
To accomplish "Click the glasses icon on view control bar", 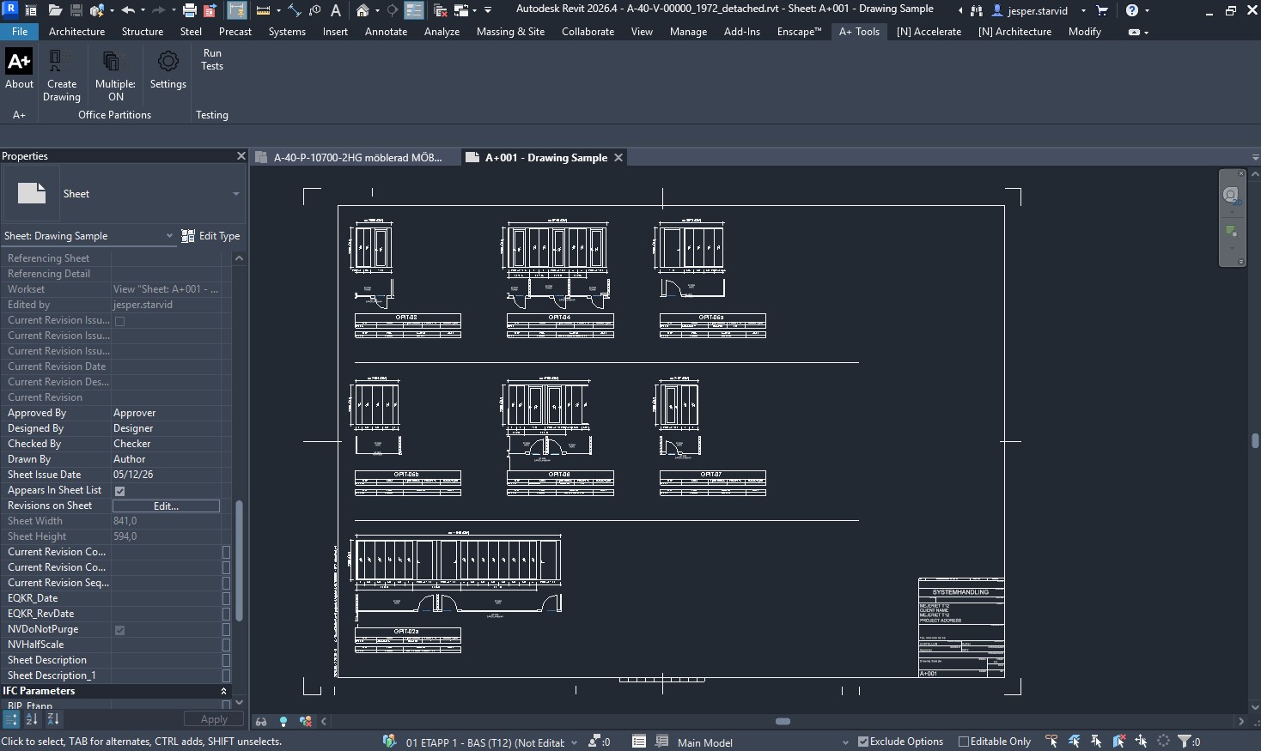I will (x=261, y=722).
